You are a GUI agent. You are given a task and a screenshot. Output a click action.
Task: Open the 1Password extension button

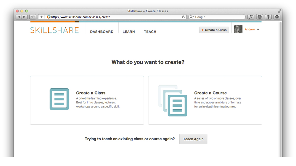33,17
